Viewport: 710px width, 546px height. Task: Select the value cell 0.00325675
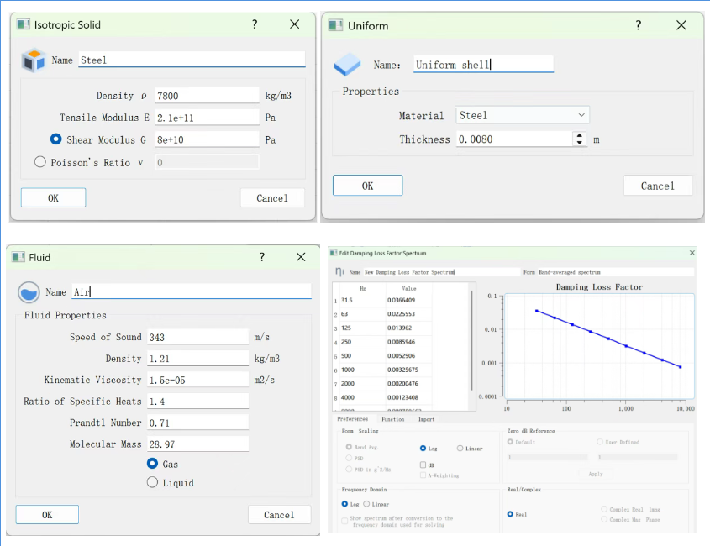(409, 370)
